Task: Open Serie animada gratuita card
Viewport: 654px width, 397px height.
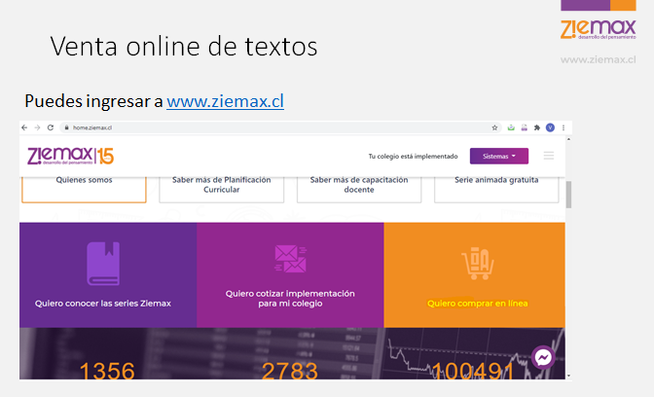Action: point(496,190)
